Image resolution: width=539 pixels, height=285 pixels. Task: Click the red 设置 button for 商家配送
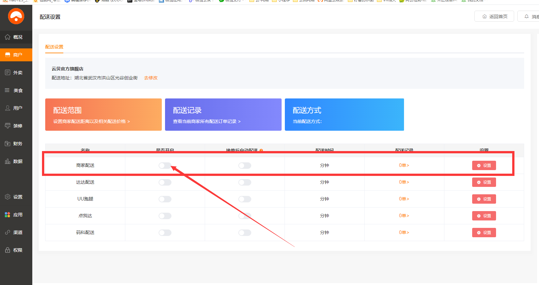click(484, 166)
